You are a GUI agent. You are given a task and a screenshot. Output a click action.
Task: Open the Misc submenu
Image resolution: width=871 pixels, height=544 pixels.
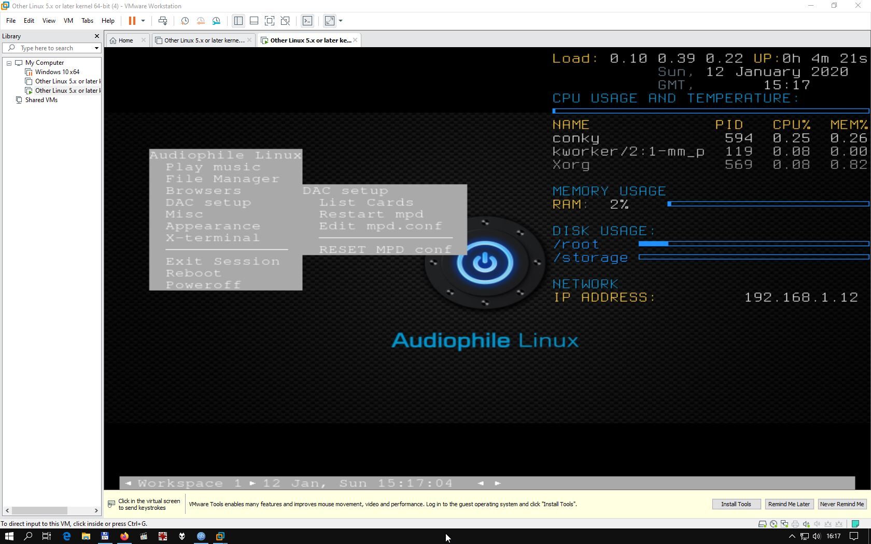pyautogui.click(x=185, y=214)
